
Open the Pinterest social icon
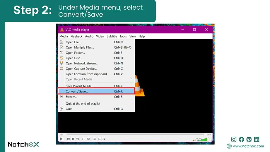click(249, 139)
